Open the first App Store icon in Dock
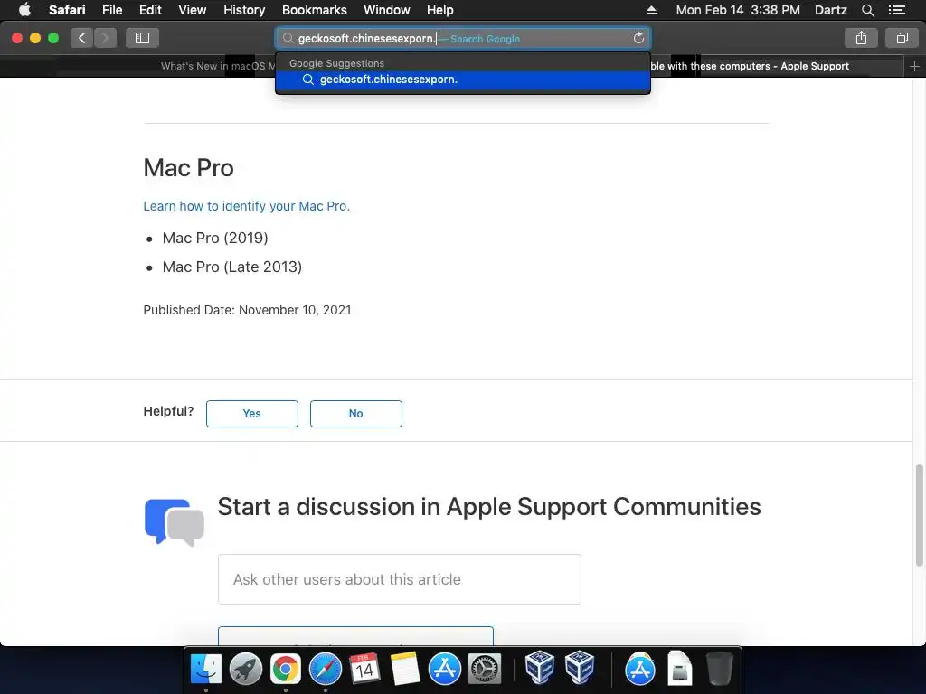926x694 pixels. click(445, 670)
